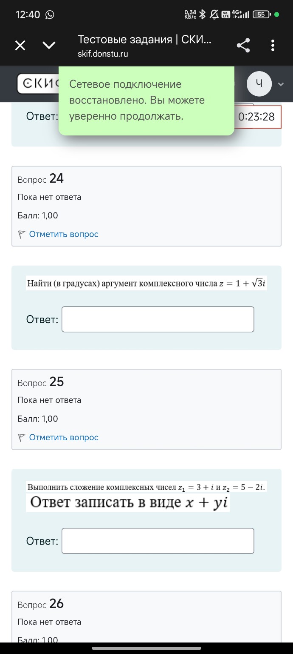Mark question 24 using Отметить вопрос
Image resolution: width=293 pixels, height=654 pixels.
(x=63, y=234)
